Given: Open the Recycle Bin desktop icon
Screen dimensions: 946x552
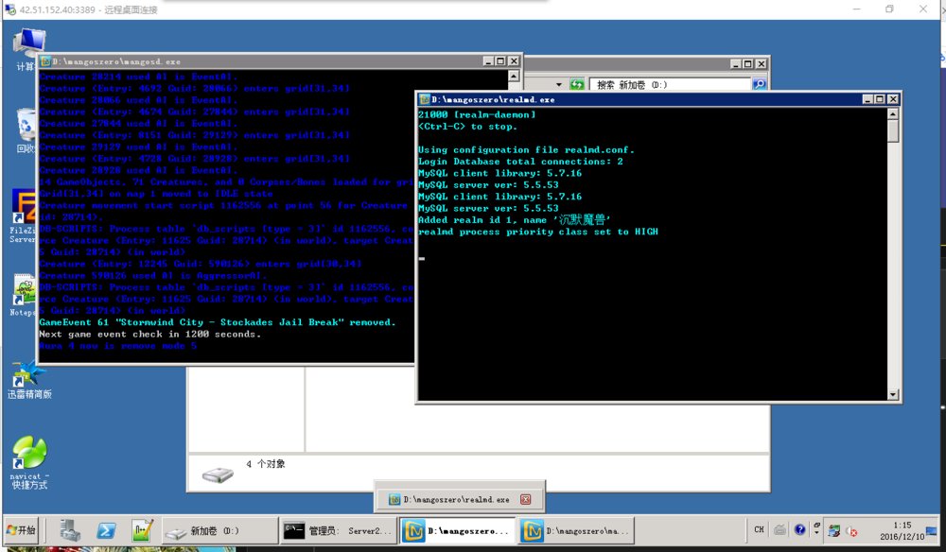Looking at the screenshot, I should (26, 130).
